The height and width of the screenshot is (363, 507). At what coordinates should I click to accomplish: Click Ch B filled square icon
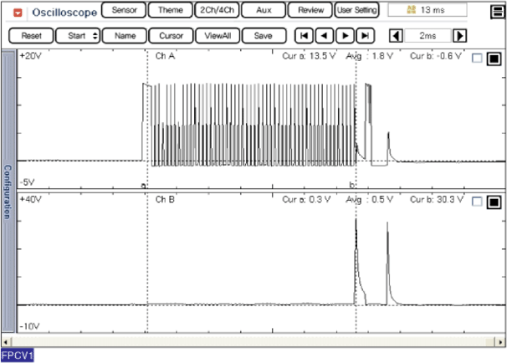[493, 202]
